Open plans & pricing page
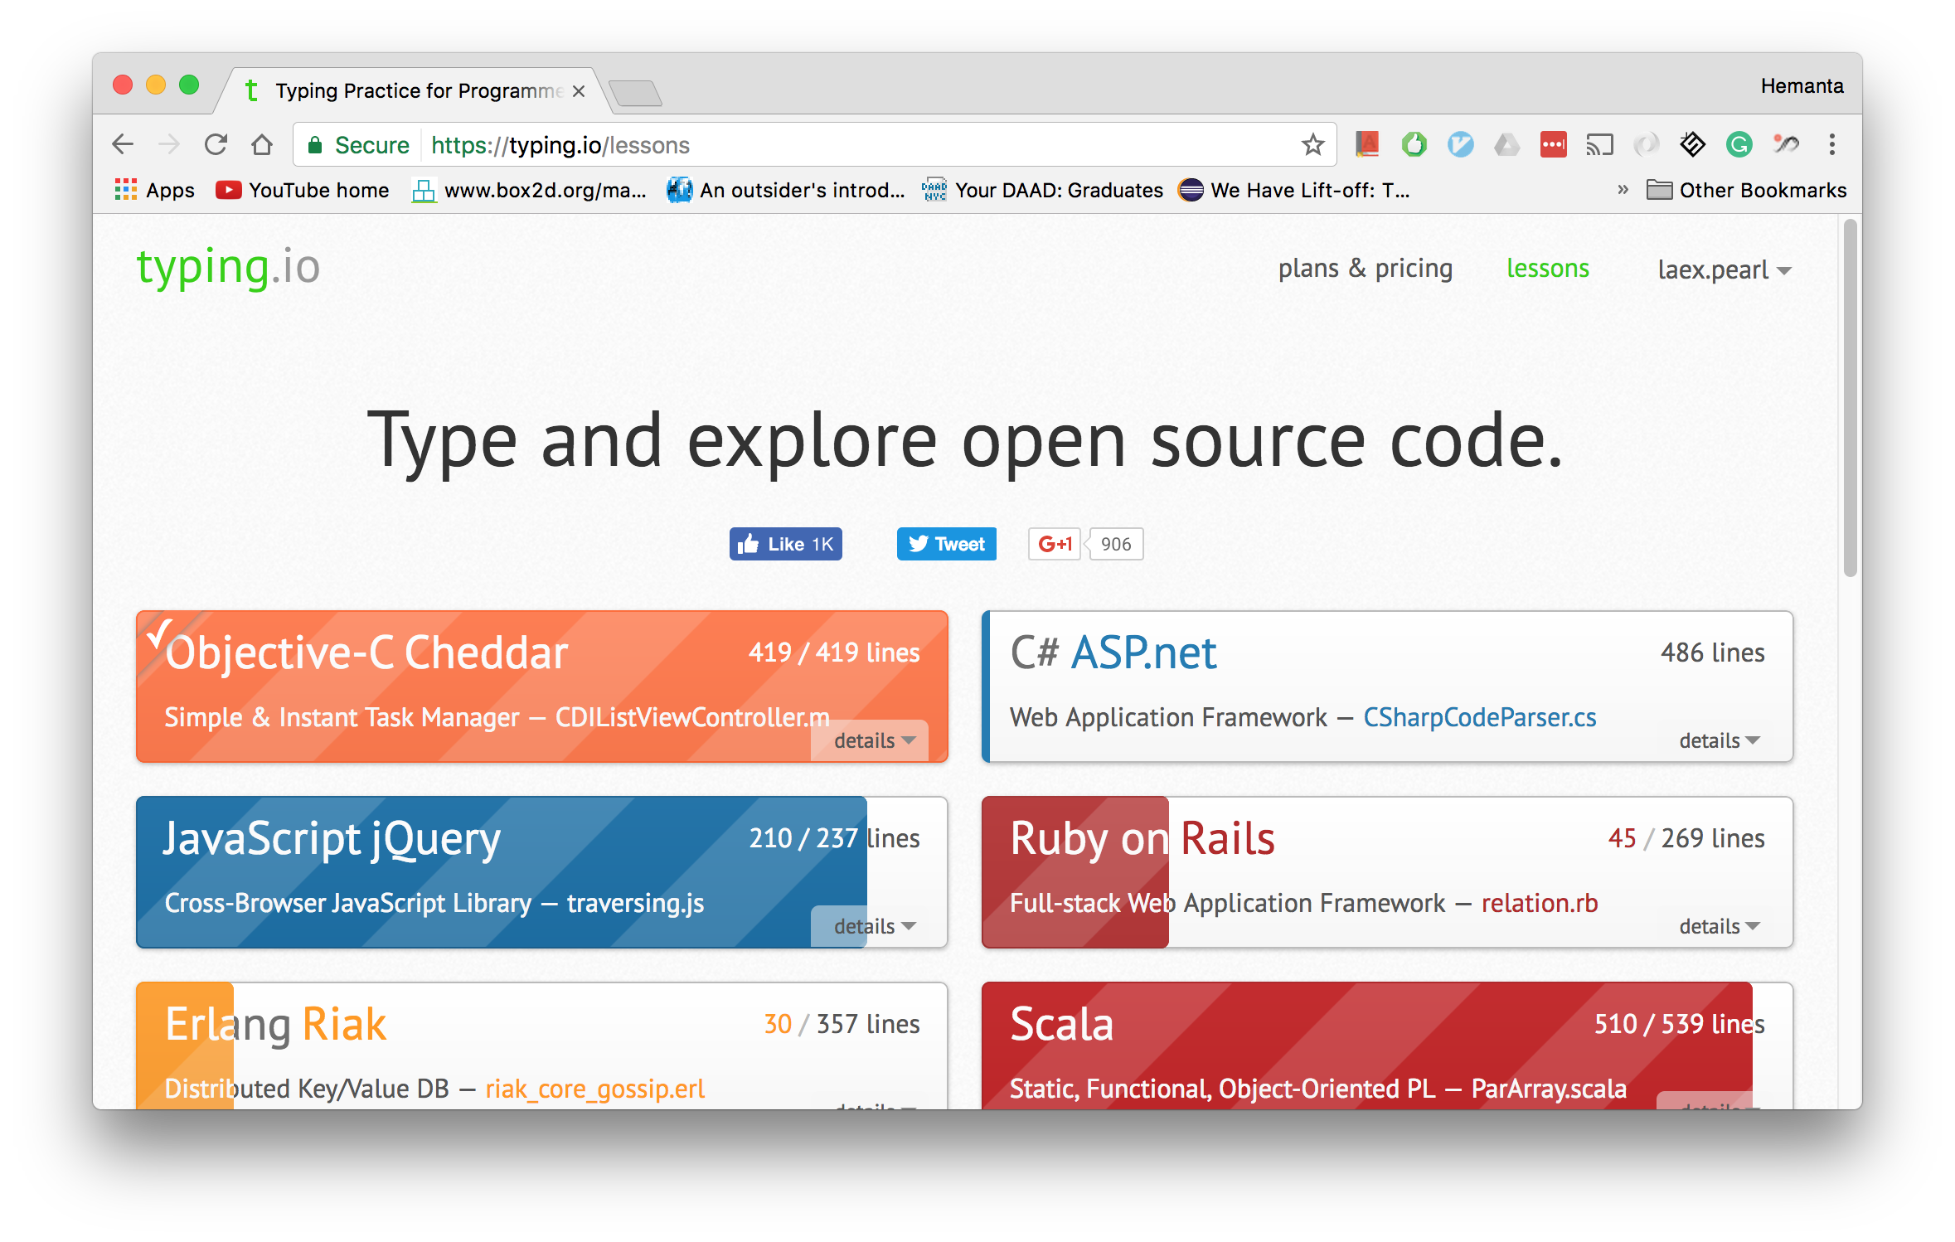Viewport: 1955px width, 1242px height. tap(1365, 269)
